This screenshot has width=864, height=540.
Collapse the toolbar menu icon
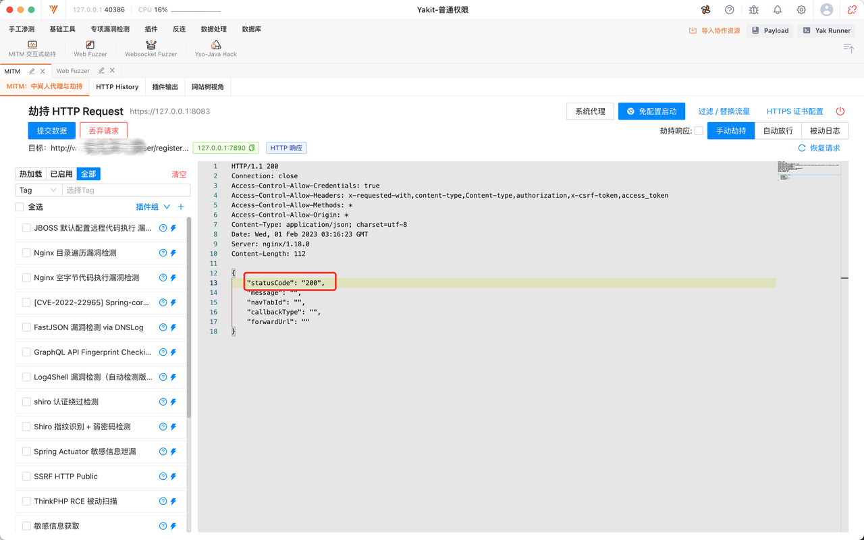point(848,48)
